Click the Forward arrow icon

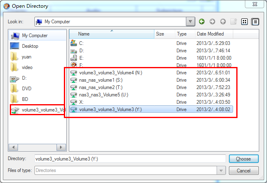(x=213, y=22)
